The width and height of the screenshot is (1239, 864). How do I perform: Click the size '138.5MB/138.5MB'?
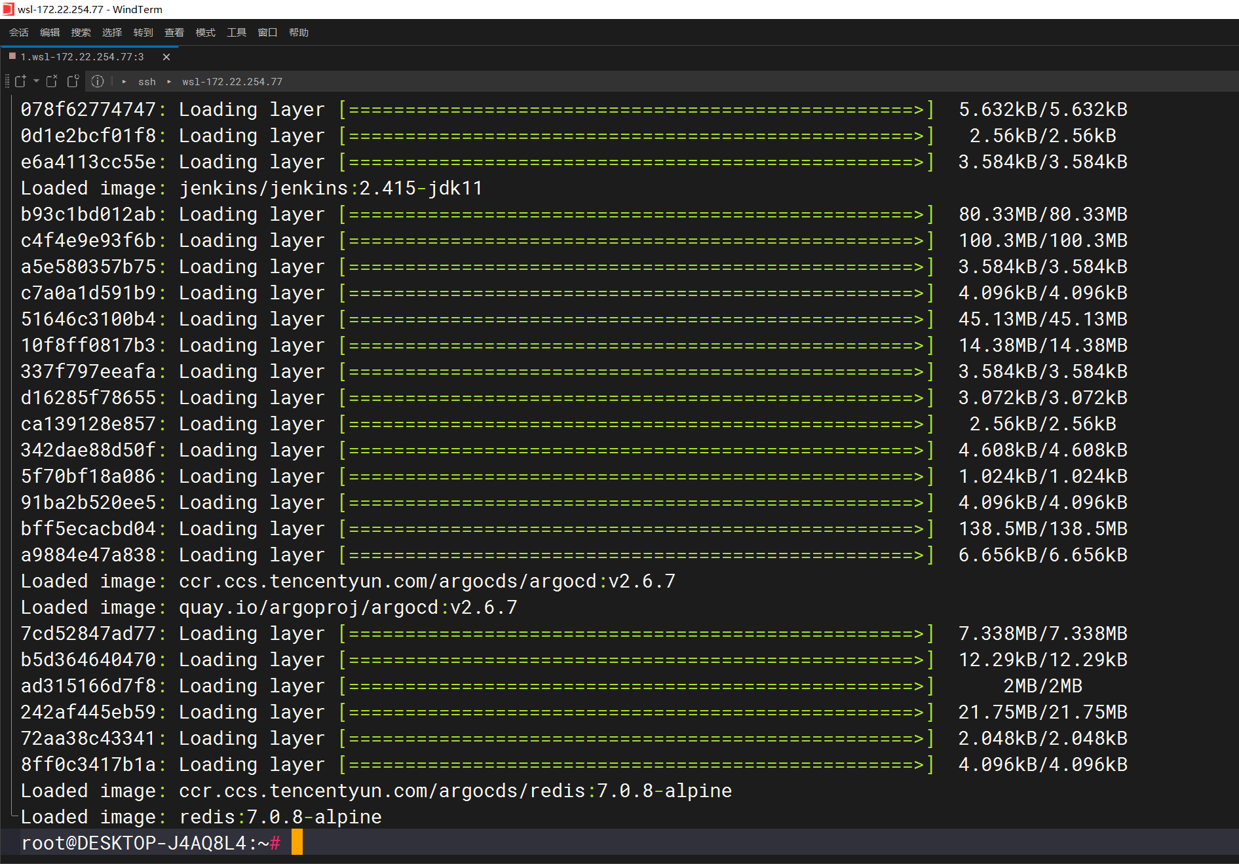click(1043, 529)
